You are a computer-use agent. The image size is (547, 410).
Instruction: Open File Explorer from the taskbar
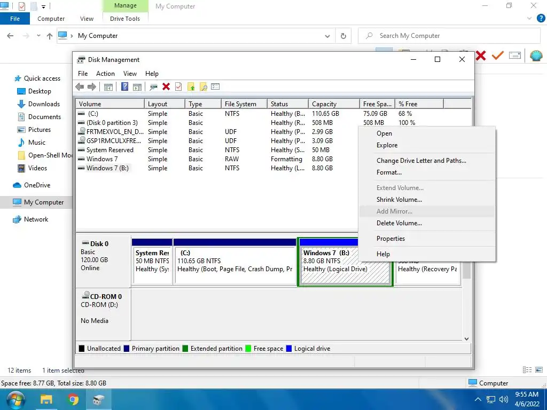click(x=46, y=399)
